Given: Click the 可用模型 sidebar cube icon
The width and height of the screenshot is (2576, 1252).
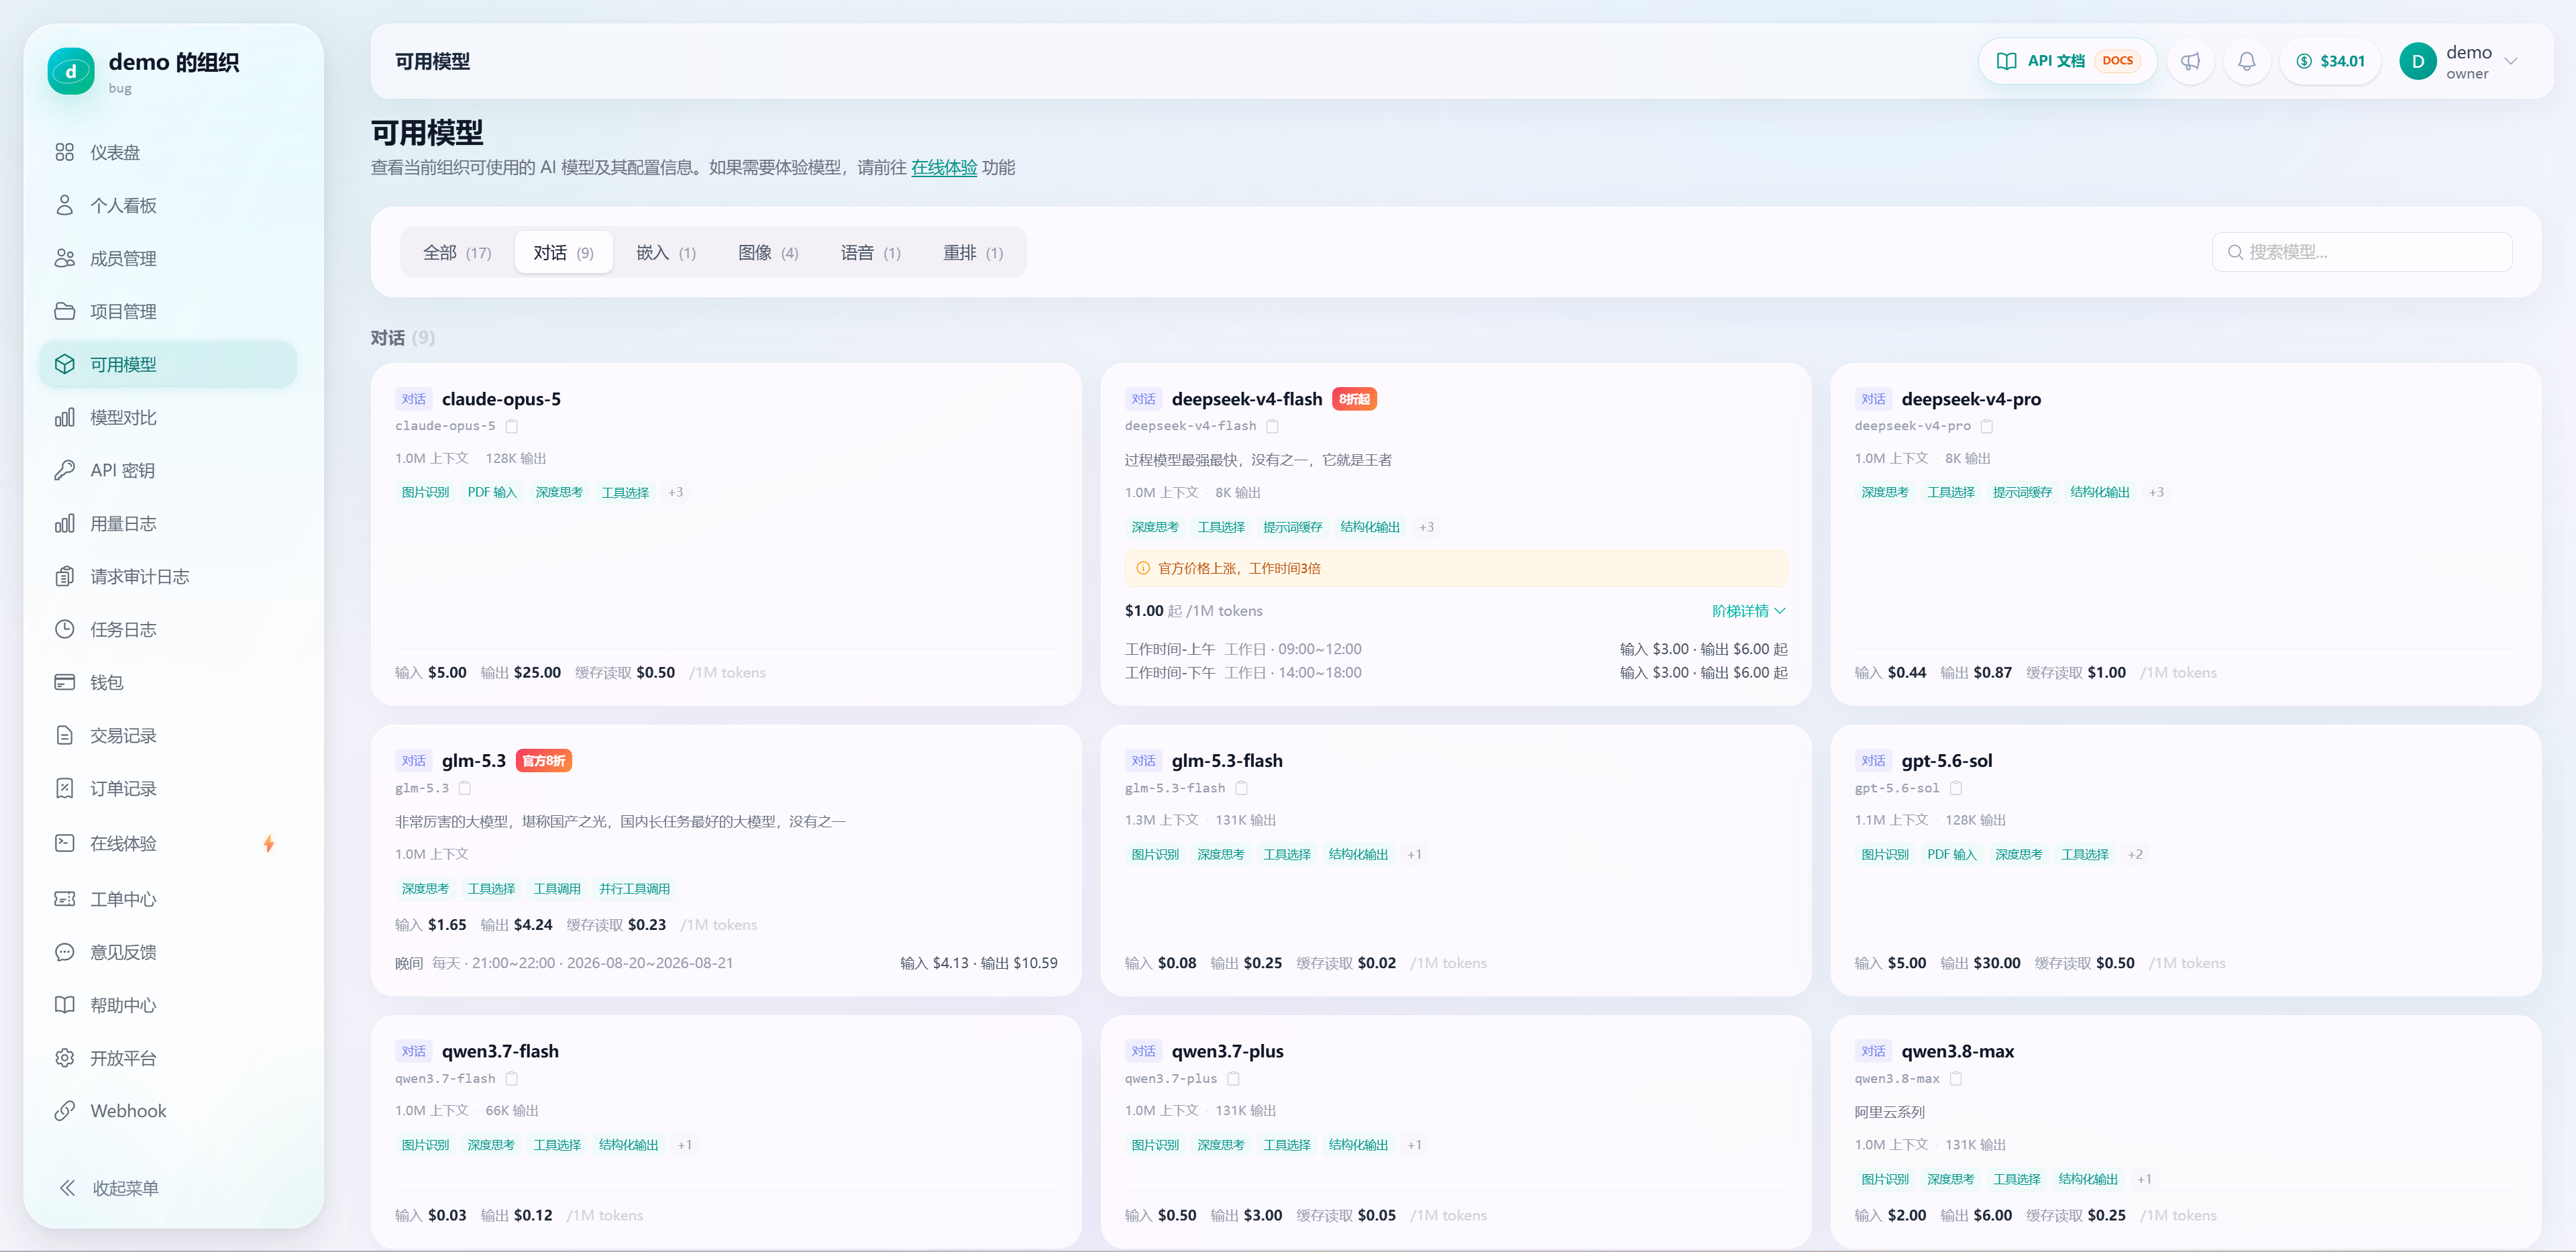Looking at the screenshot, I should (65, 364).
